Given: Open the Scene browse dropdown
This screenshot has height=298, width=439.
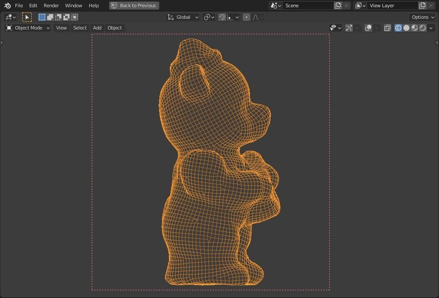Looking at the screenshot, I should 276,6.
